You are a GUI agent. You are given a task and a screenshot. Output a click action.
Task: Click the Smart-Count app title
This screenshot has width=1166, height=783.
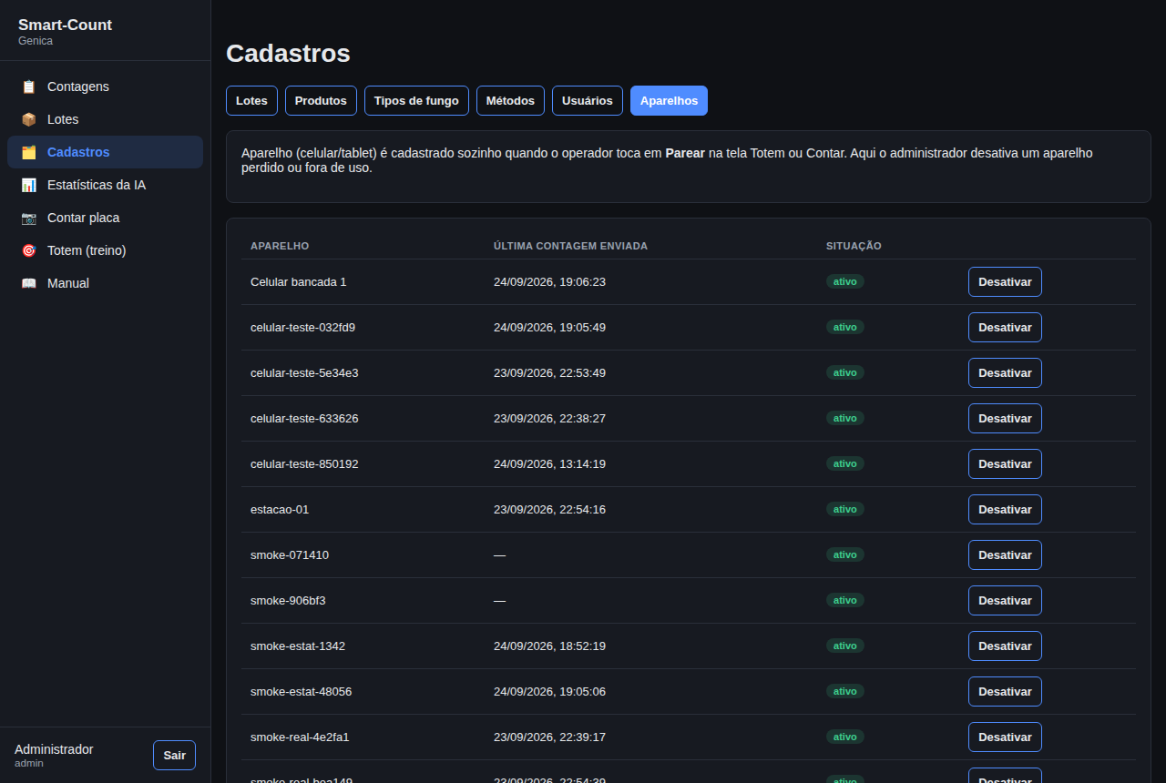click(x=65, y=25)
